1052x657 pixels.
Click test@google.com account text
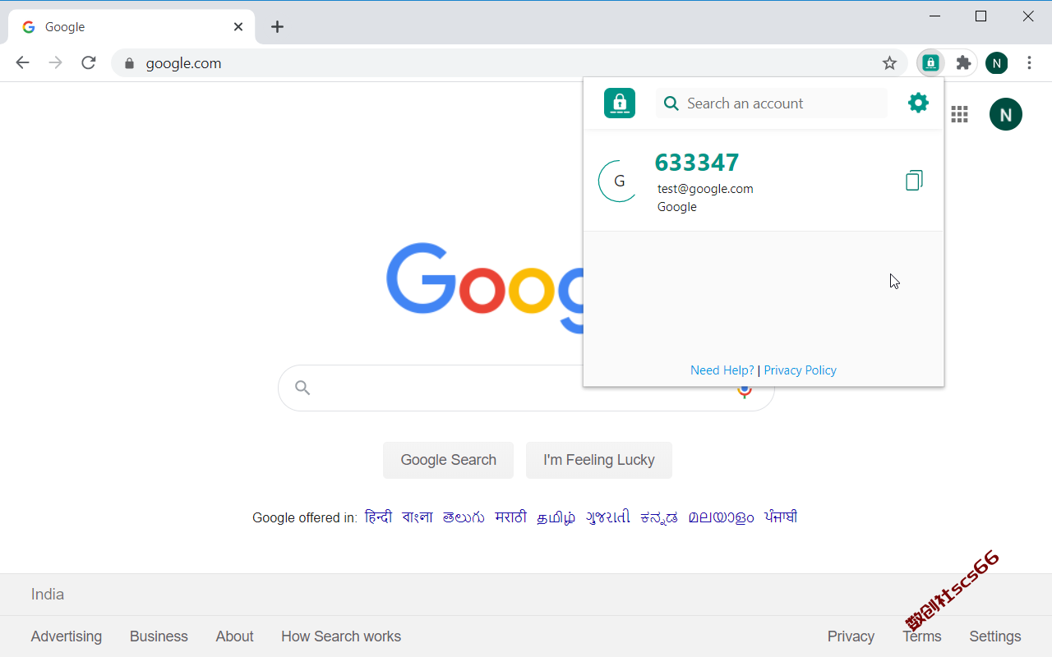tap(705, 189)
